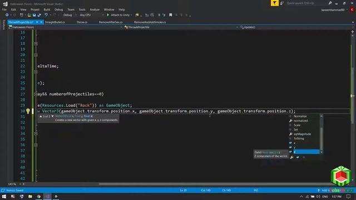The image size is (356, 200).
Task: Open the ThrowAProjectile class dropdown
Action: [181, 27]
